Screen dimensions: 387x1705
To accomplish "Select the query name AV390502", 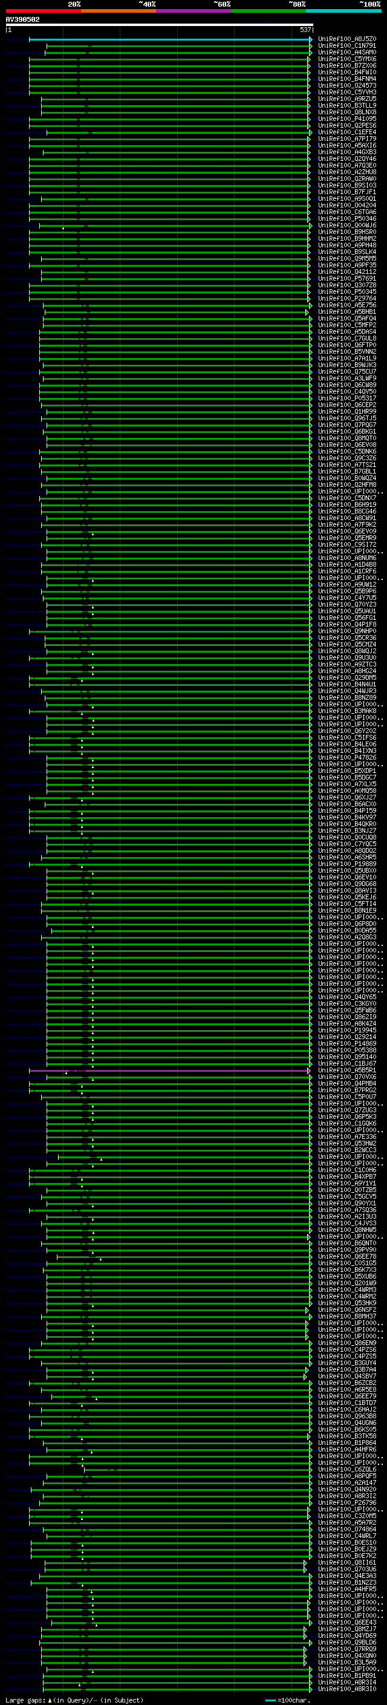I will [x=22, y=20].
